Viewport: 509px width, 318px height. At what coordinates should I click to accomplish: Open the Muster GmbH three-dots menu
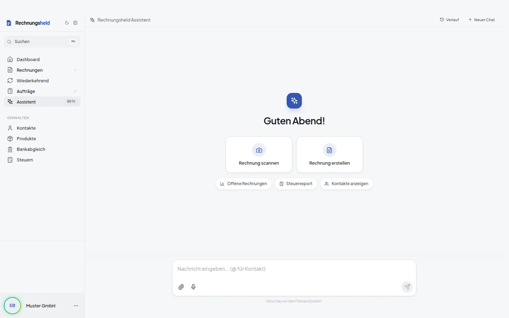point(76,306)
